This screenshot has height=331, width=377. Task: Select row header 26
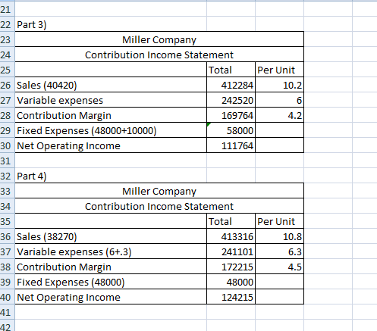pos(8,85)
